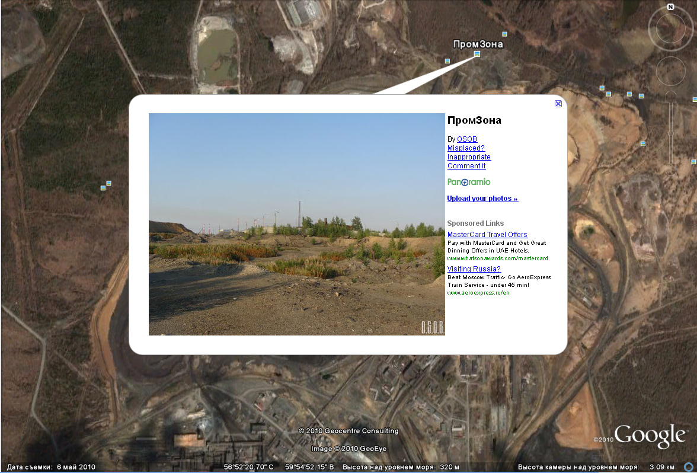Image resolution: width=697 pixels, height=473 pixels.
Task: Click the latitude 56°52'20.70" С readout
Action: 248,467
